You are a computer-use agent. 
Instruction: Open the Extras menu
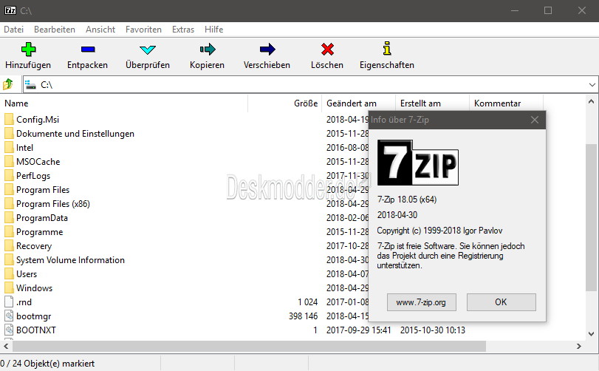point(183,30)
